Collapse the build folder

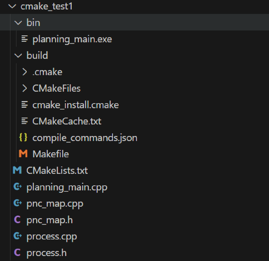tap(18, 55)
